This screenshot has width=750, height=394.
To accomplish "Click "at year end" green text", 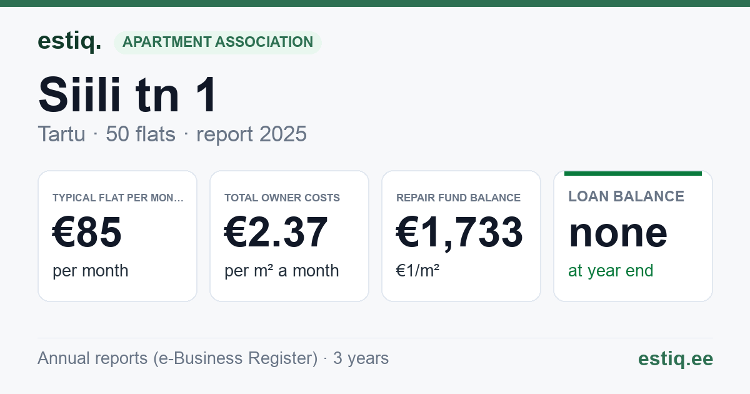I will [x=611, y=271].
